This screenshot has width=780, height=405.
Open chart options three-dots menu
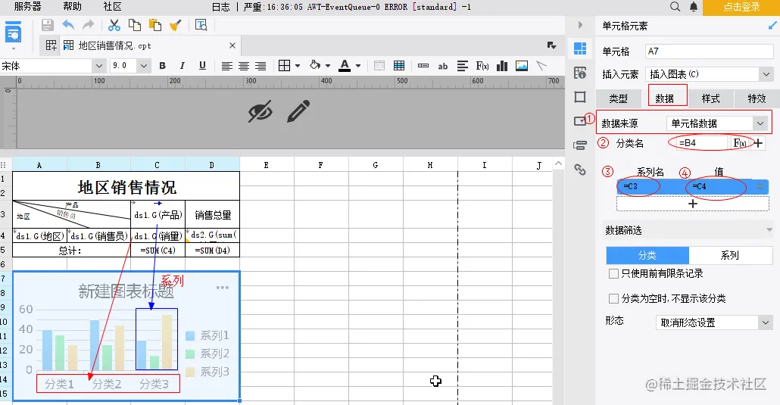(223, 288)
